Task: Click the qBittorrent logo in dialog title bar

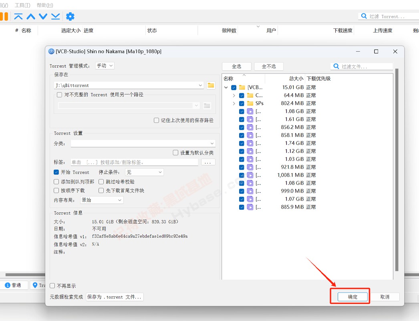Action: [51, 51]
